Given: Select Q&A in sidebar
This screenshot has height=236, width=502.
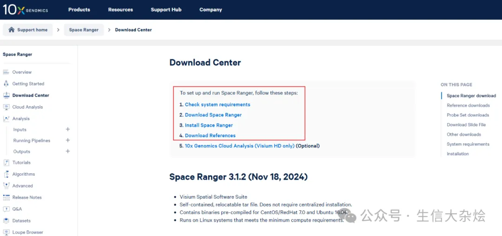Looking at the screenshot, I should [17, 209].
